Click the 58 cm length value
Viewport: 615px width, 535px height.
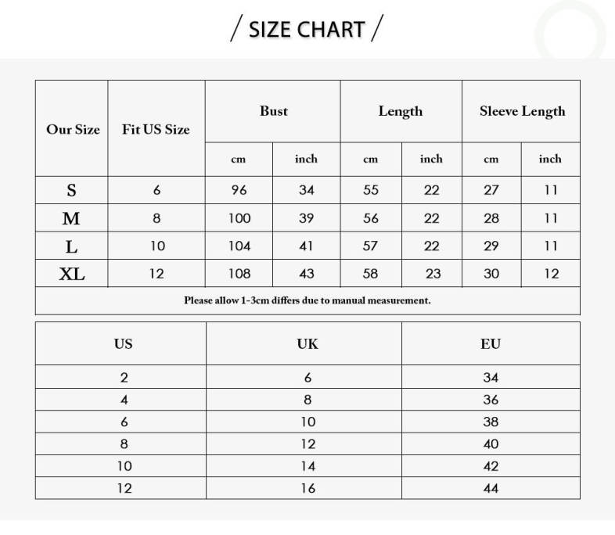370,274
